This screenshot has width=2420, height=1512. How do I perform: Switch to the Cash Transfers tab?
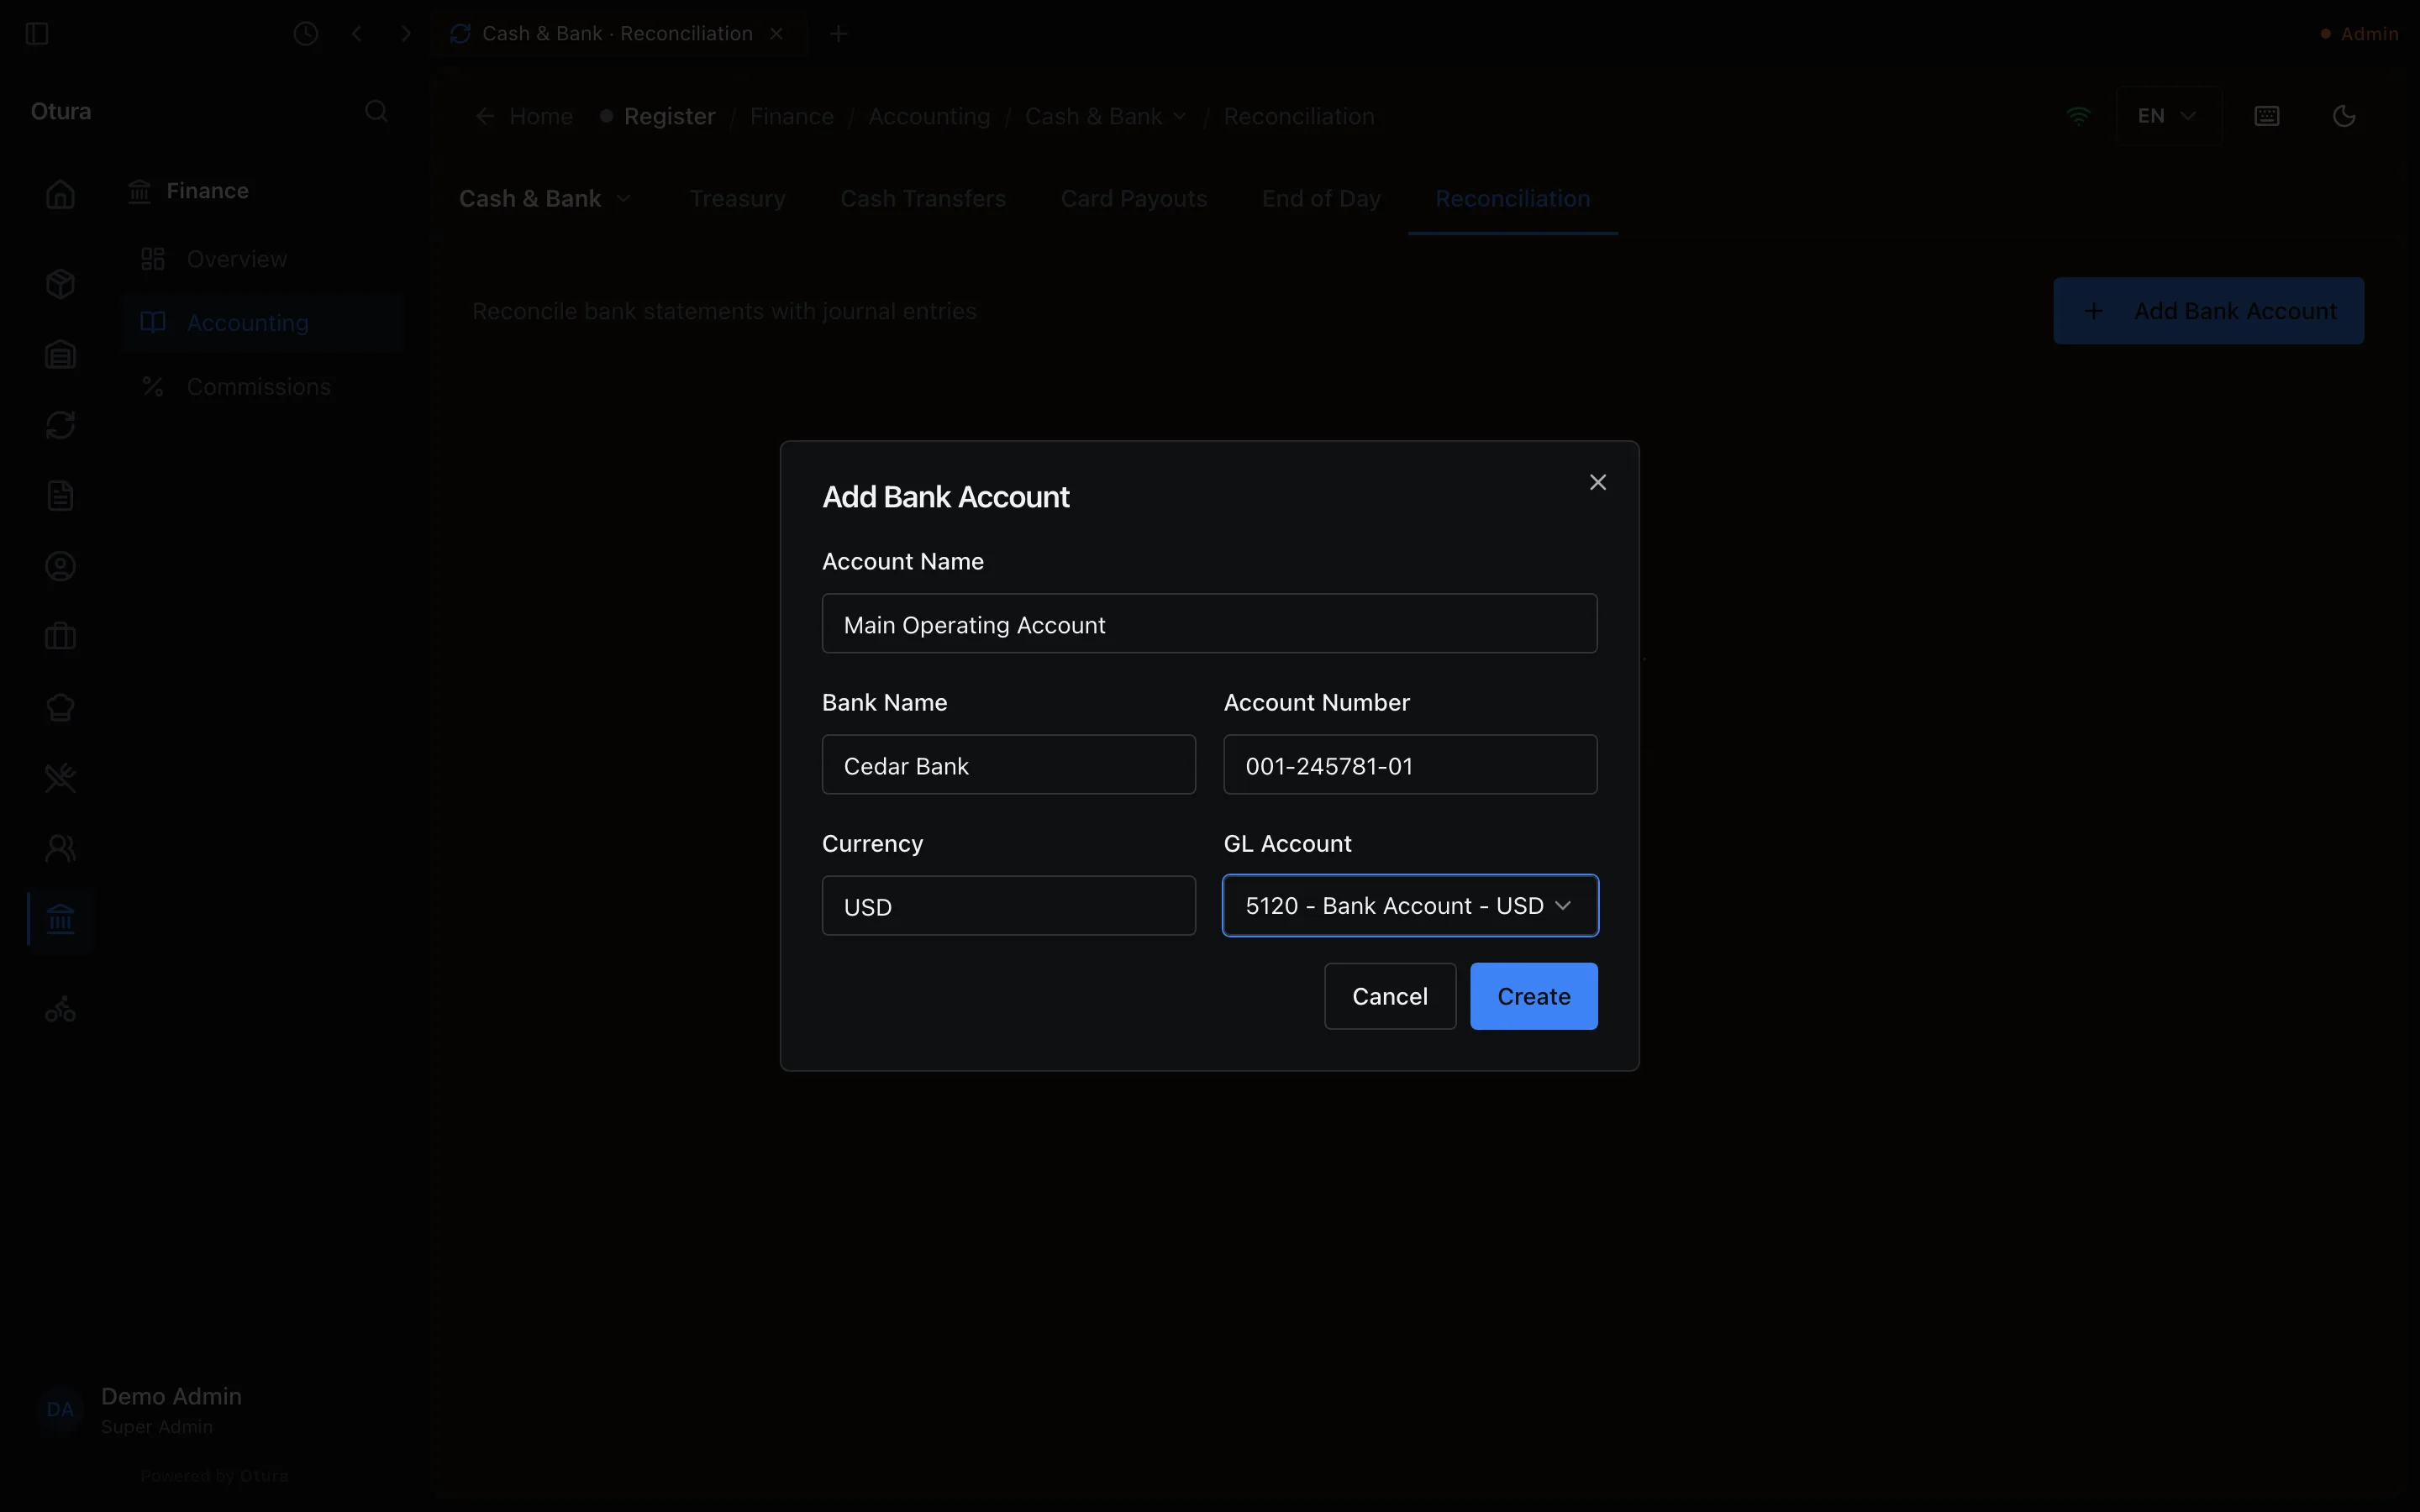923,199
